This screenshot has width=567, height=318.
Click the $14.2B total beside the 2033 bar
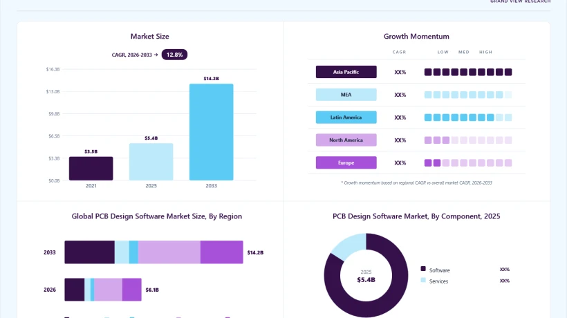[255, 252]
